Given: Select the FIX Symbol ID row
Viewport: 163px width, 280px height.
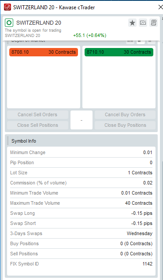Looking at the screenshot, I should pyautogui.click(x=81, y=264).
